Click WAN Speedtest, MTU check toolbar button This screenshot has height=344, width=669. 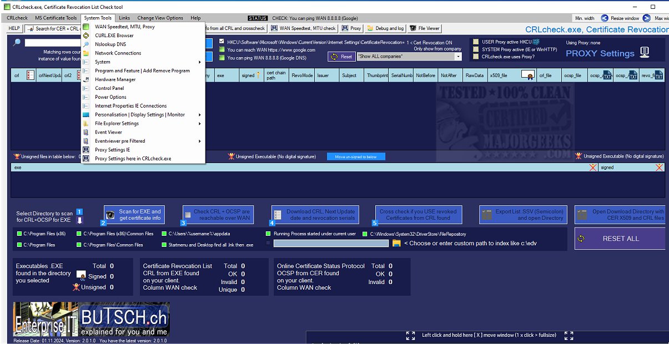tap(303, 28)
